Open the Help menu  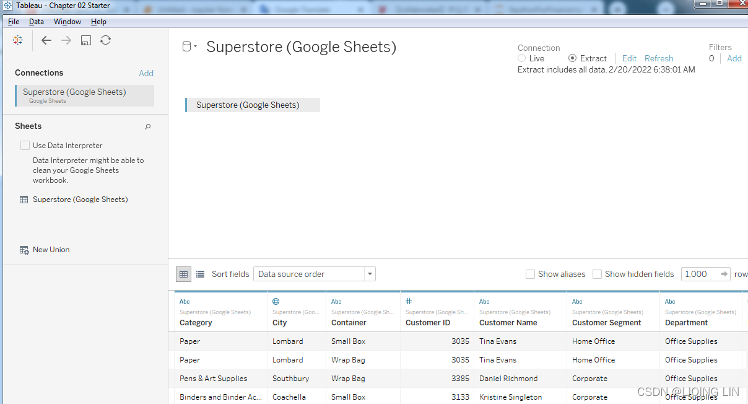98,22
